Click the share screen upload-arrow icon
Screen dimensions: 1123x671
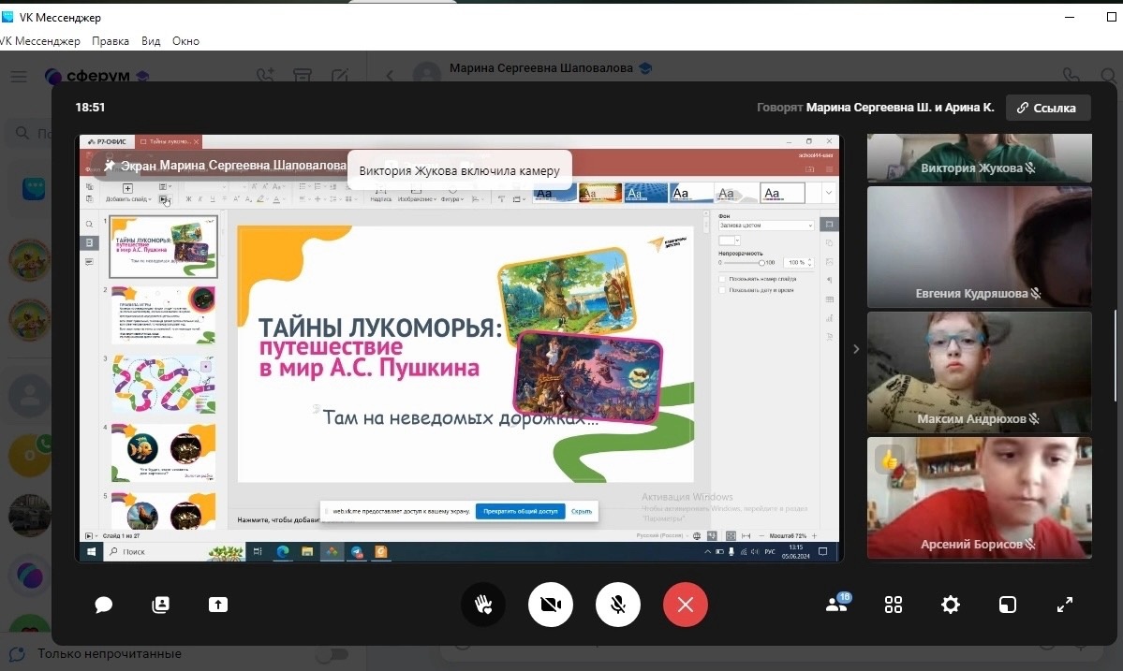point(217,605)
